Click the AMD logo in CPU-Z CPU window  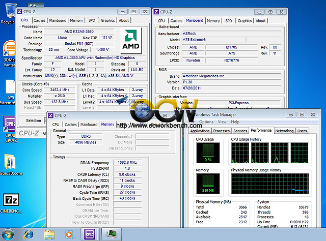131,41
